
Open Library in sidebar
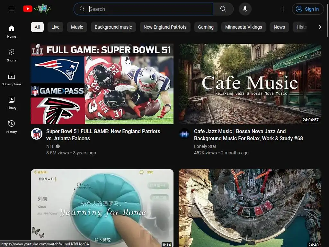click(x=12, y=103)
